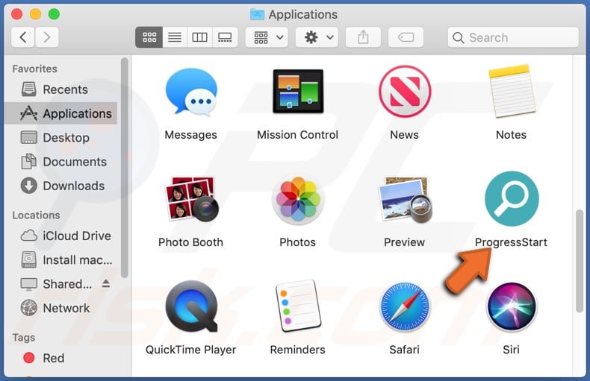This screenshot has height=381, width=590.
Task: Eject the Shared... volume
Action: [x=106, y=283]
